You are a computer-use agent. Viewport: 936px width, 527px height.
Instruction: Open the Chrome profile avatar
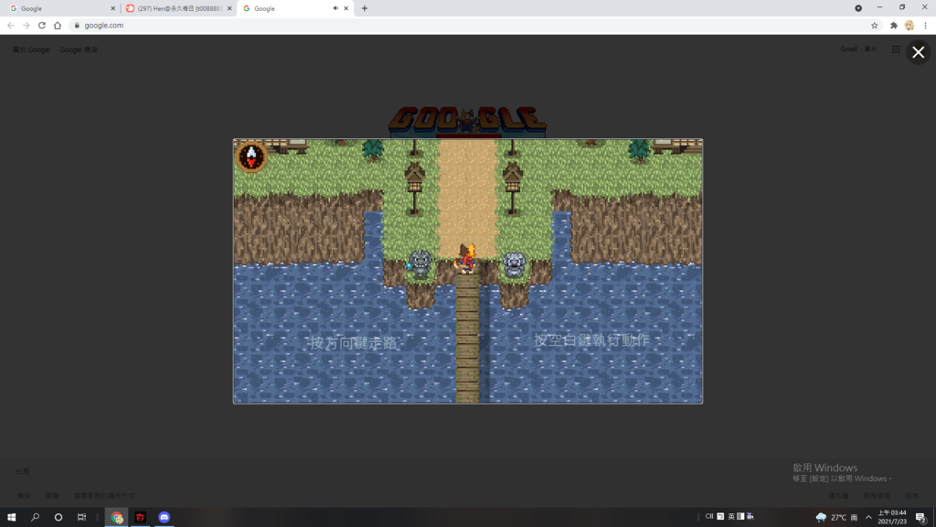[909, 25]
